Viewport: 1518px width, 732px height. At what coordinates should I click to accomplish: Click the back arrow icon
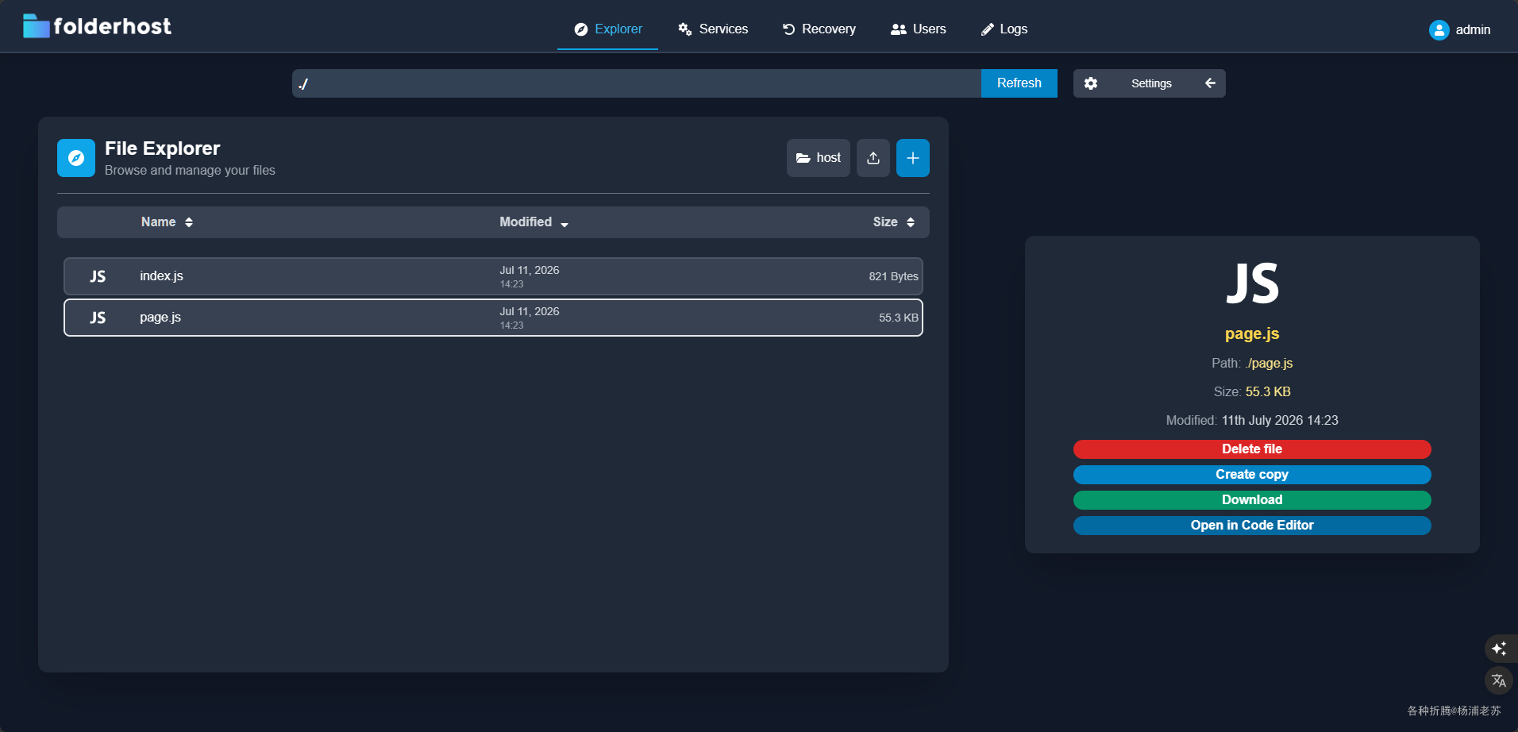(x=1210, y=83)
